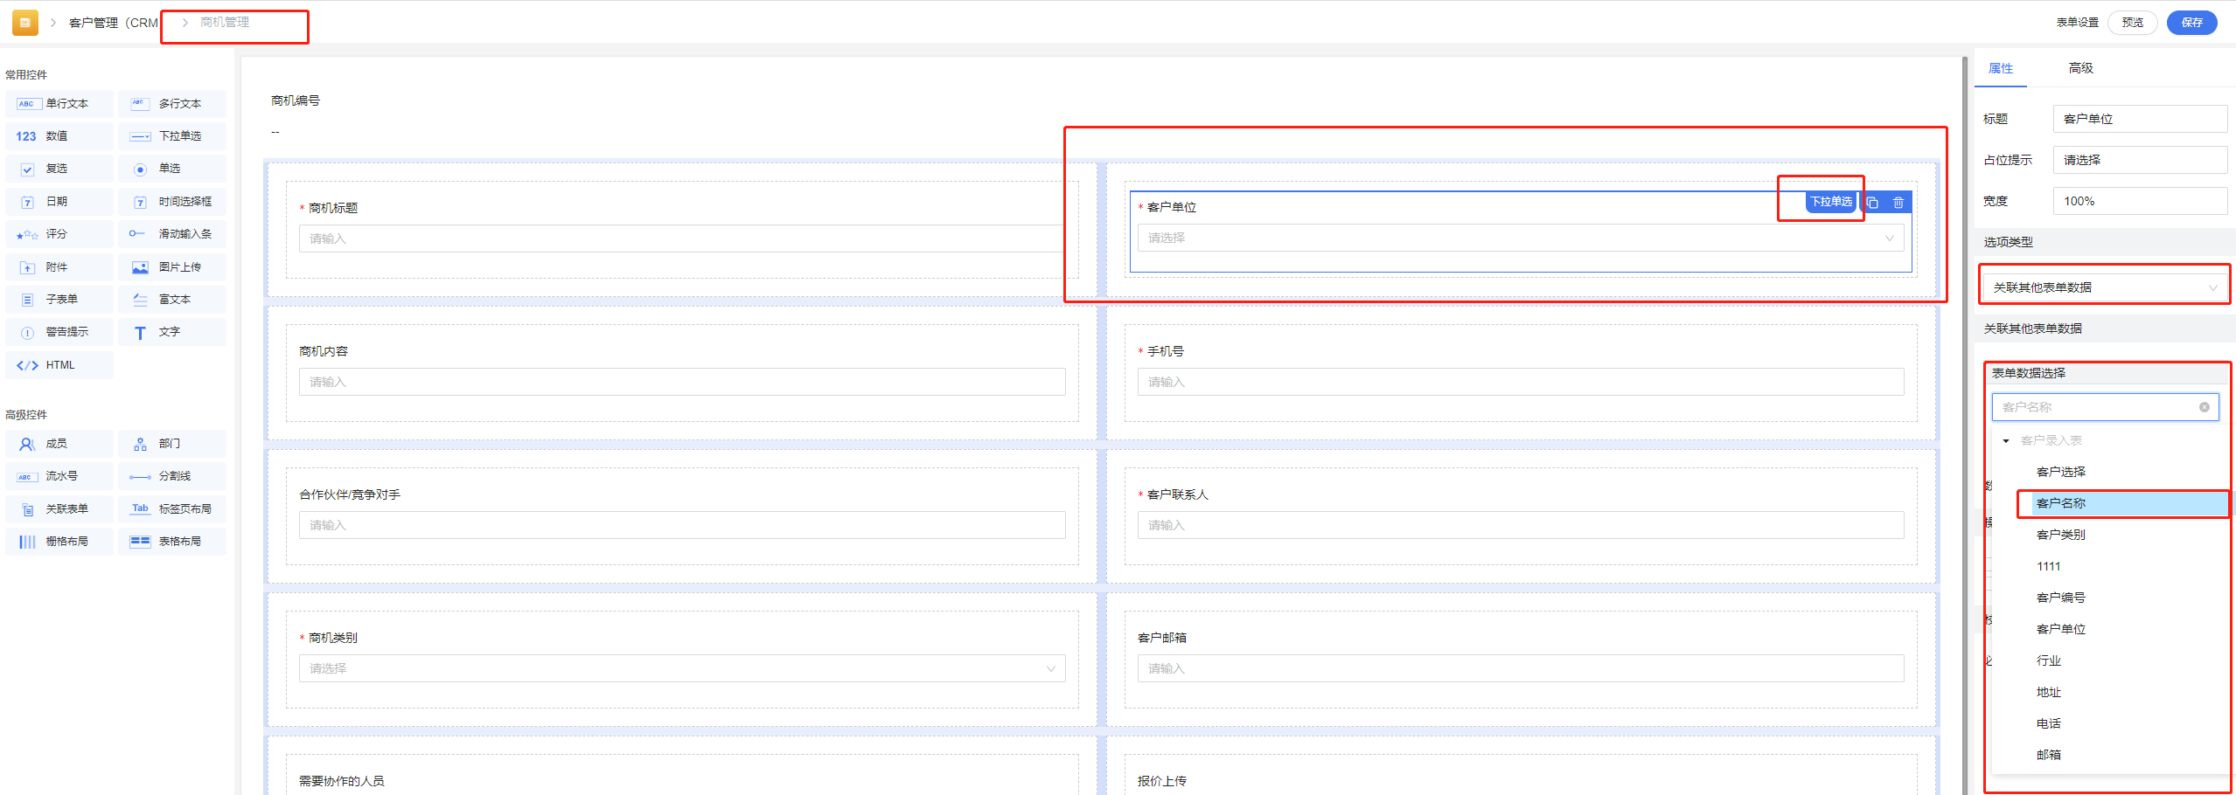Delete the 客户单位 field with trash icon
Screen dimensions: 2236x795
(x=1898, y=203)
